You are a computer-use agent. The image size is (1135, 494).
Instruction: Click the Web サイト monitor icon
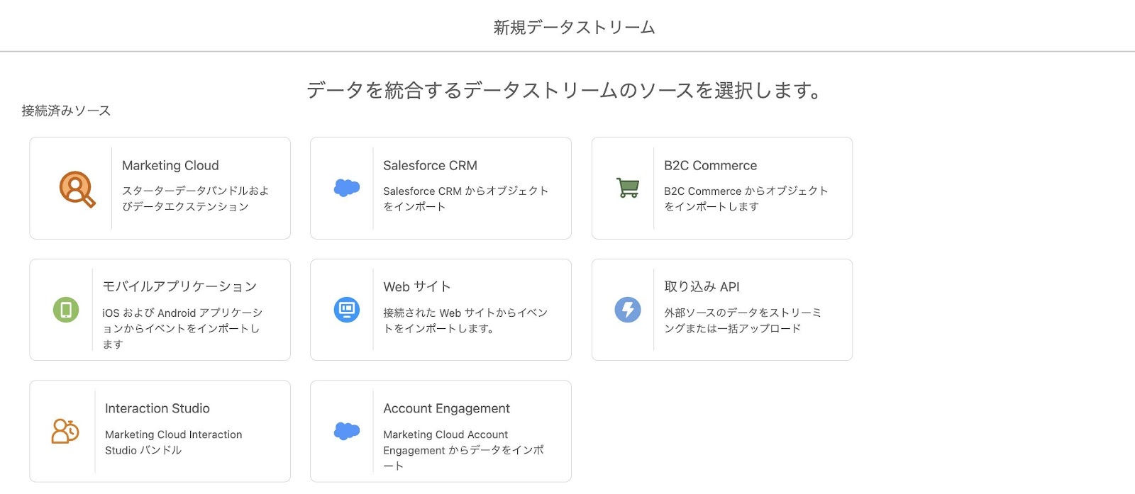346,309
